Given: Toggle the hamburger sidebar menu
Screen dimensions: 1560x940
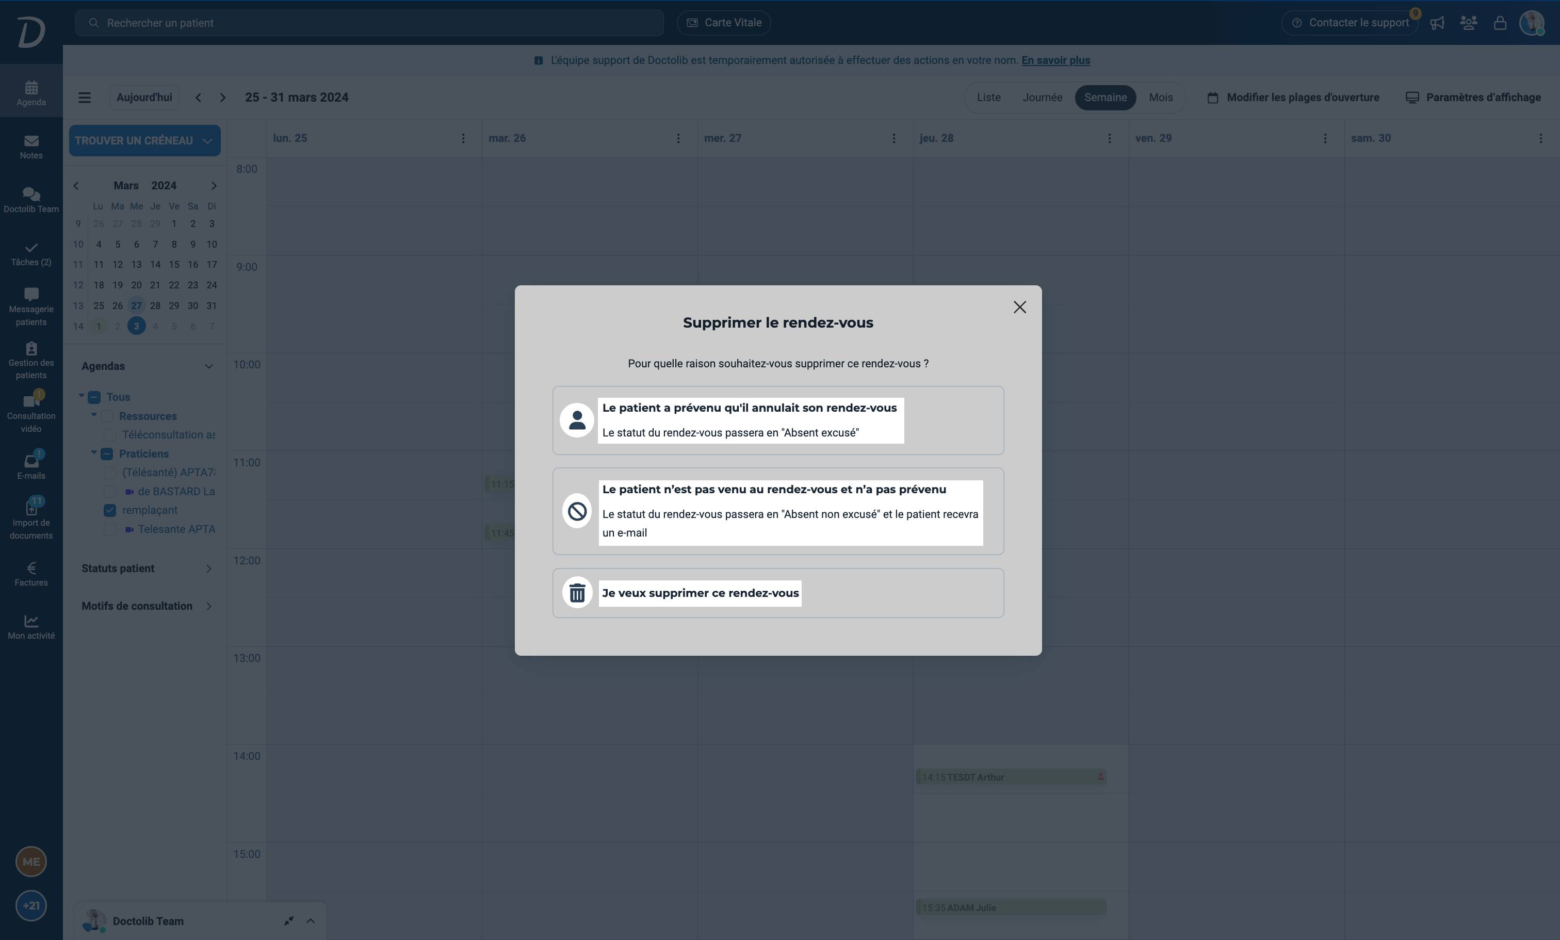Looking at the screenshot, I should [x=84, y=98].
